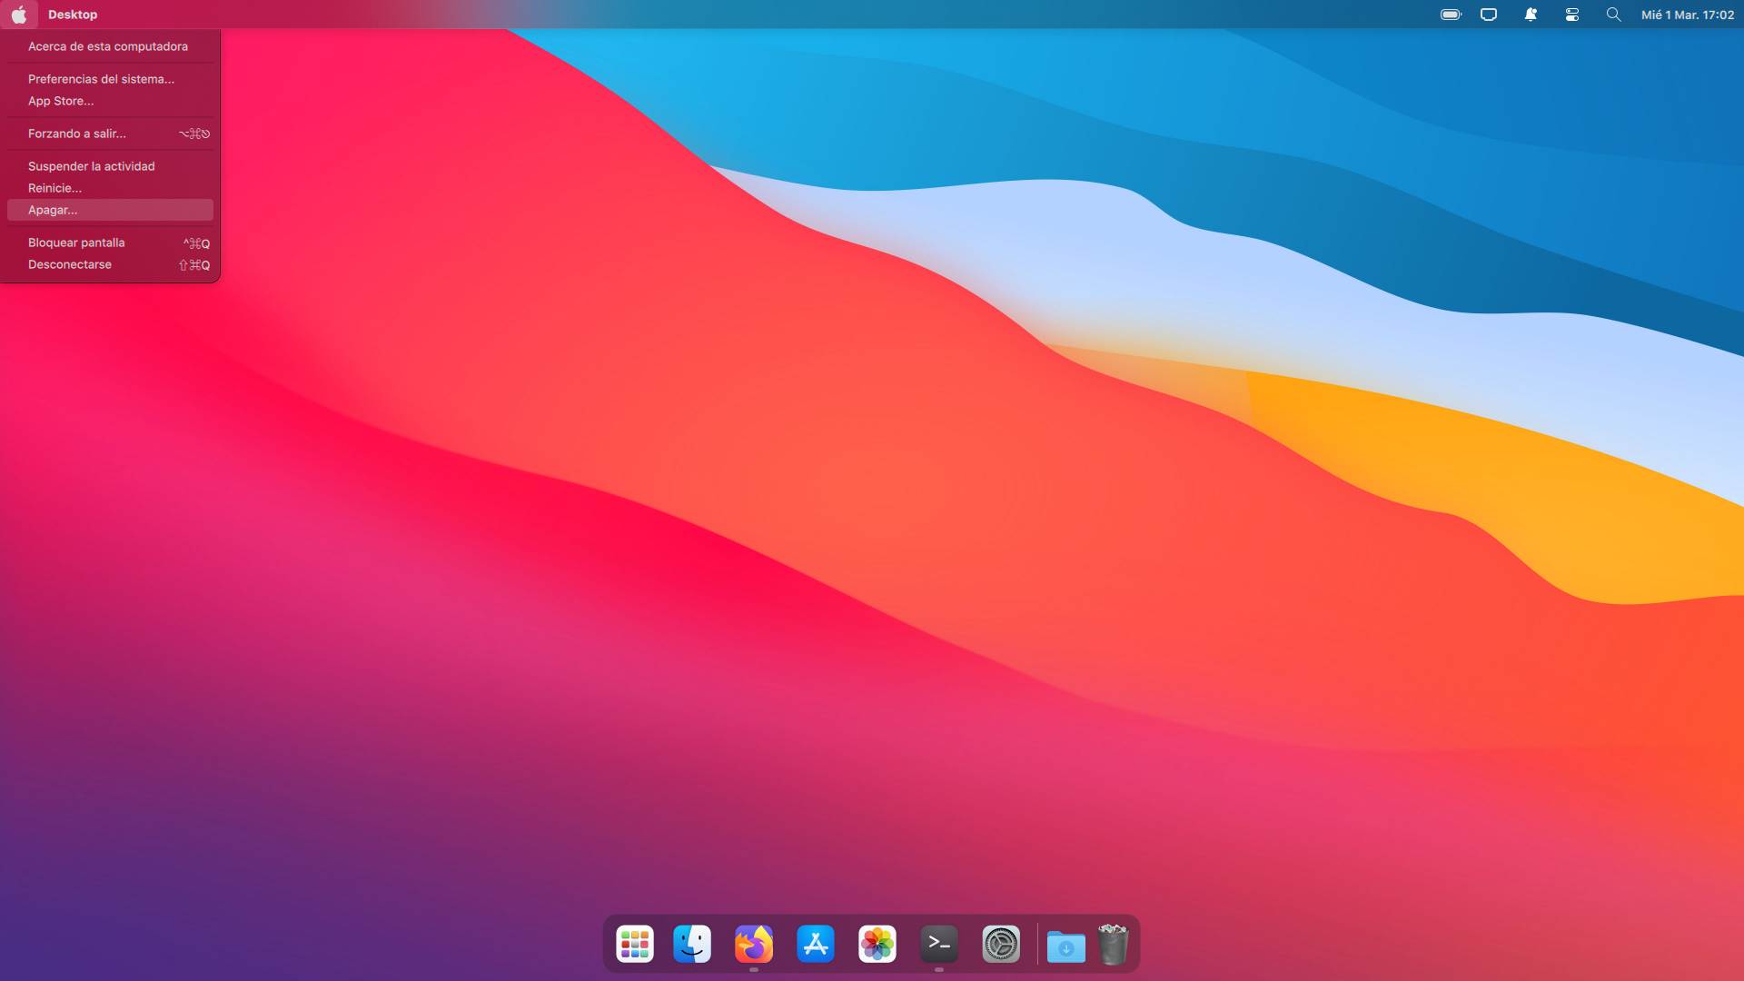Image resolution: width=1744 pixels, height=981 pixels.
Task: Click the date and time clock
Action: pos(1688,15)
